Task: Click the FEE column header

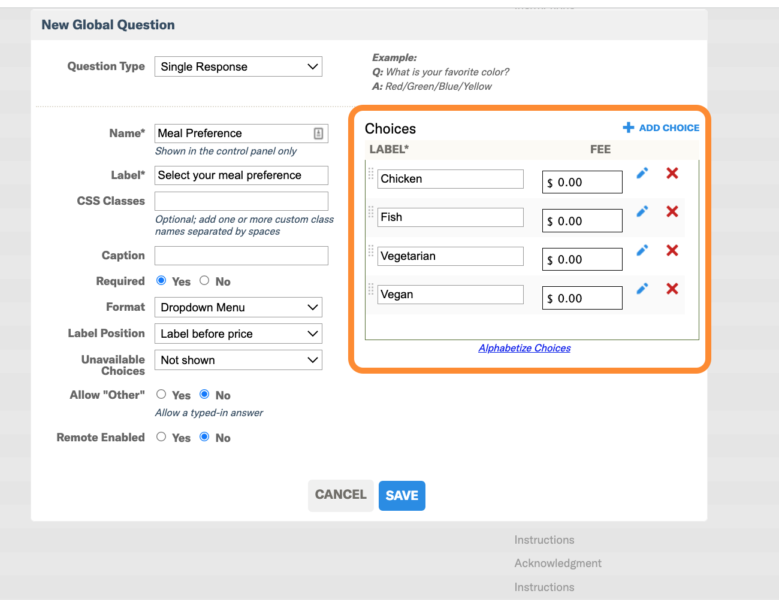Action: (x=600, y=150)
